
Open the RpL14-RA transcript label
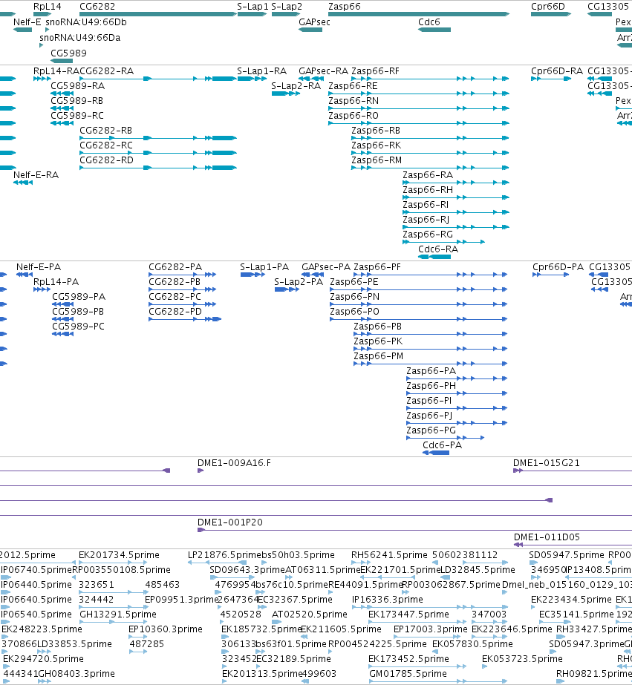point(56,71)
